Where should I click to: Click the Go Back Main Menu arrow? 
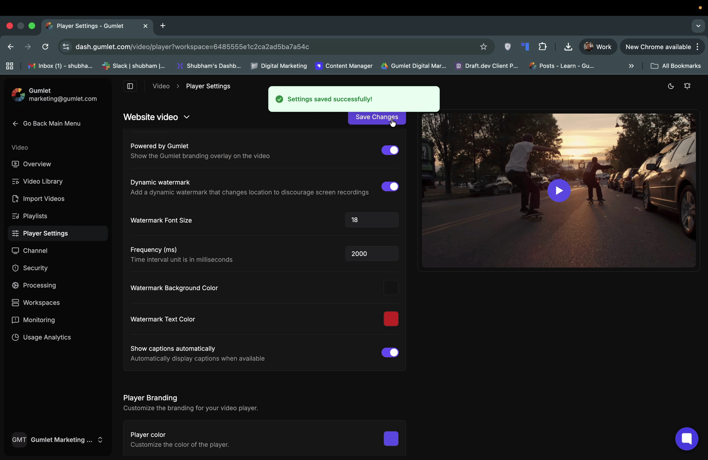(15, 123)
